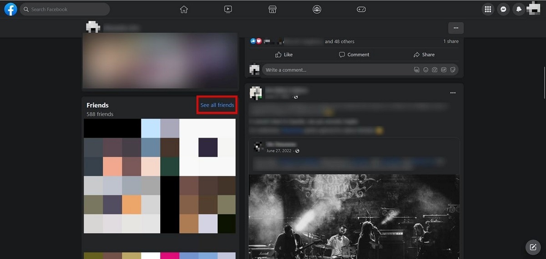
Task: Add a GIF to the comment
Action: tap(444, 70)
